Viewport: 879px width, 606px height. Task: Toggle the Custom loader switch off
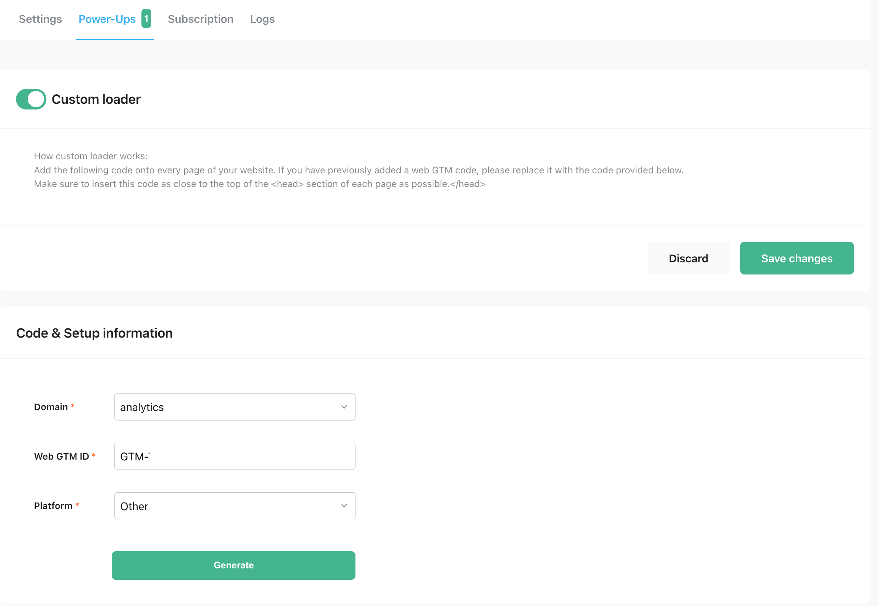point(31,99)
